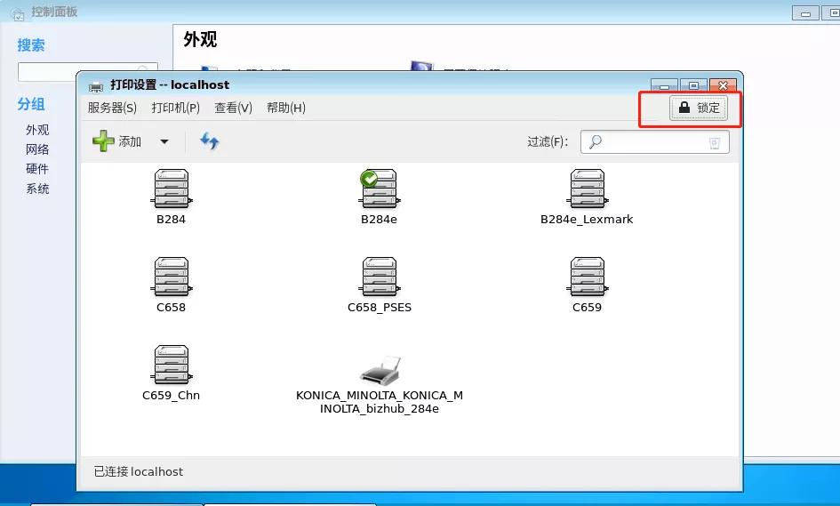The height and width of the screenshot is (506, 840).
Task: Open the dropdown arrow beside Add
Action: pos(164,141)
